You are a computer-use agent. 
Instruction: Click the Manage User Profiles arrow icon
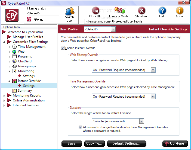pyautogui.click(x=9, y=37)
